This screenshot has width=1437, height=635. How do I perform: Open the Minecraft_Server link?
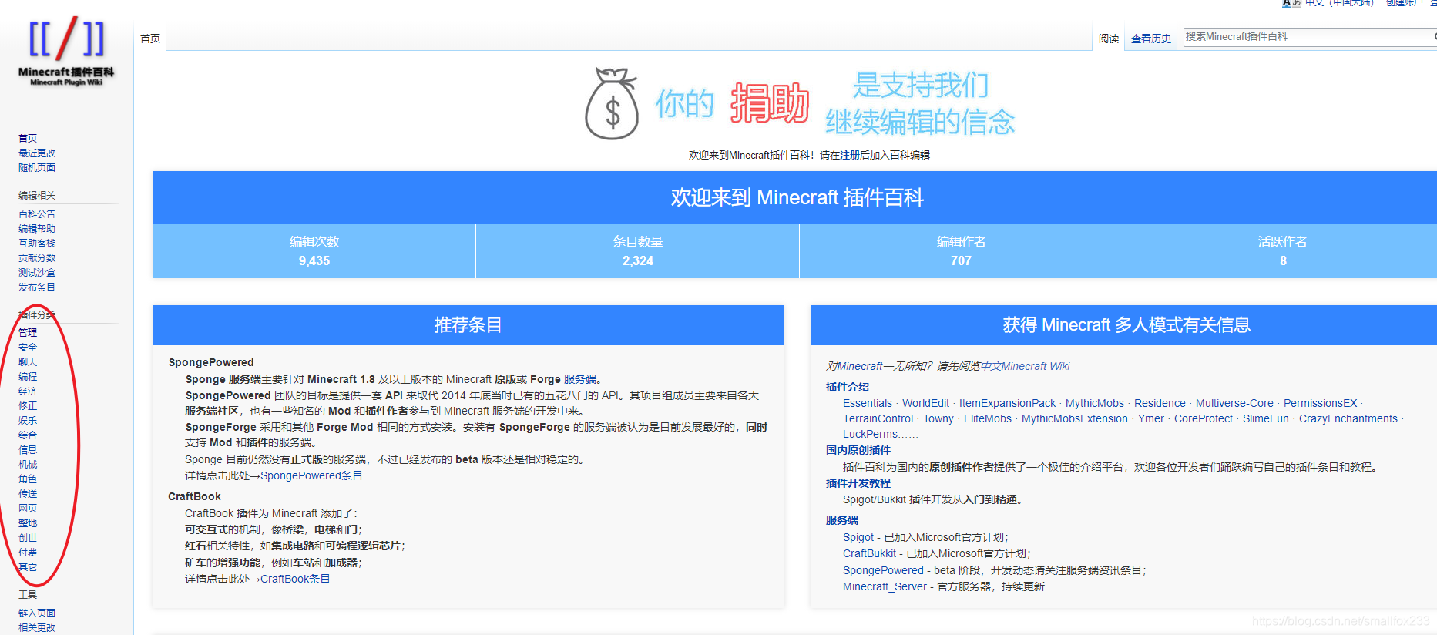(x=885, y=586)
